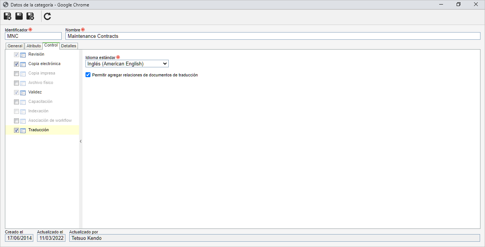Toggle the Validez checkbox
The image size is (485, 247).
pos(16,92)
